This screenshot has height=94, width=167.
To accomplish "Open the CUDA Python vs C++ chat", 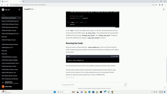I will coord(8,48).
